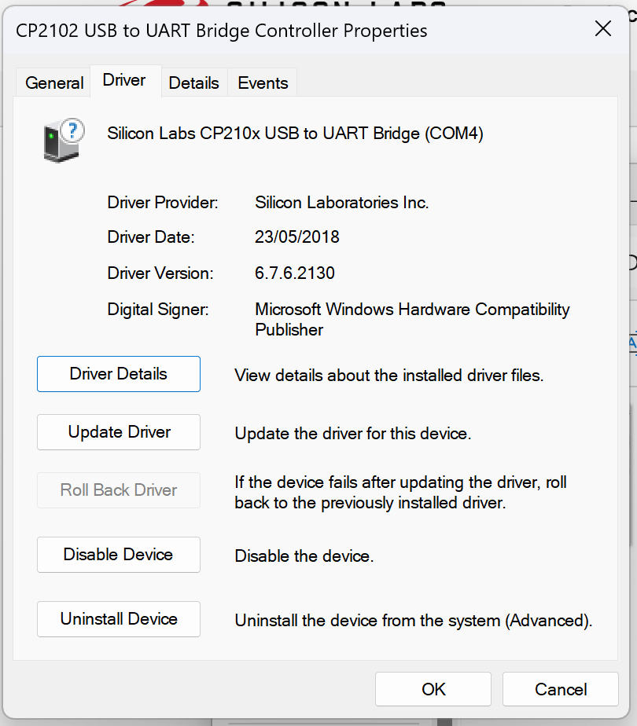Click the device icon with question mark
The image size is (637, 726).
pyautogui.click(x=63, y=141)
